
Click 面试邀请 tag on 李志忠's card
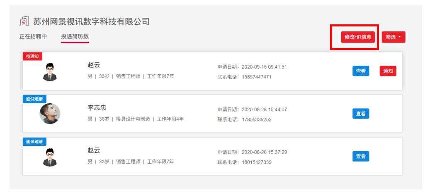(x=34, y=99)
